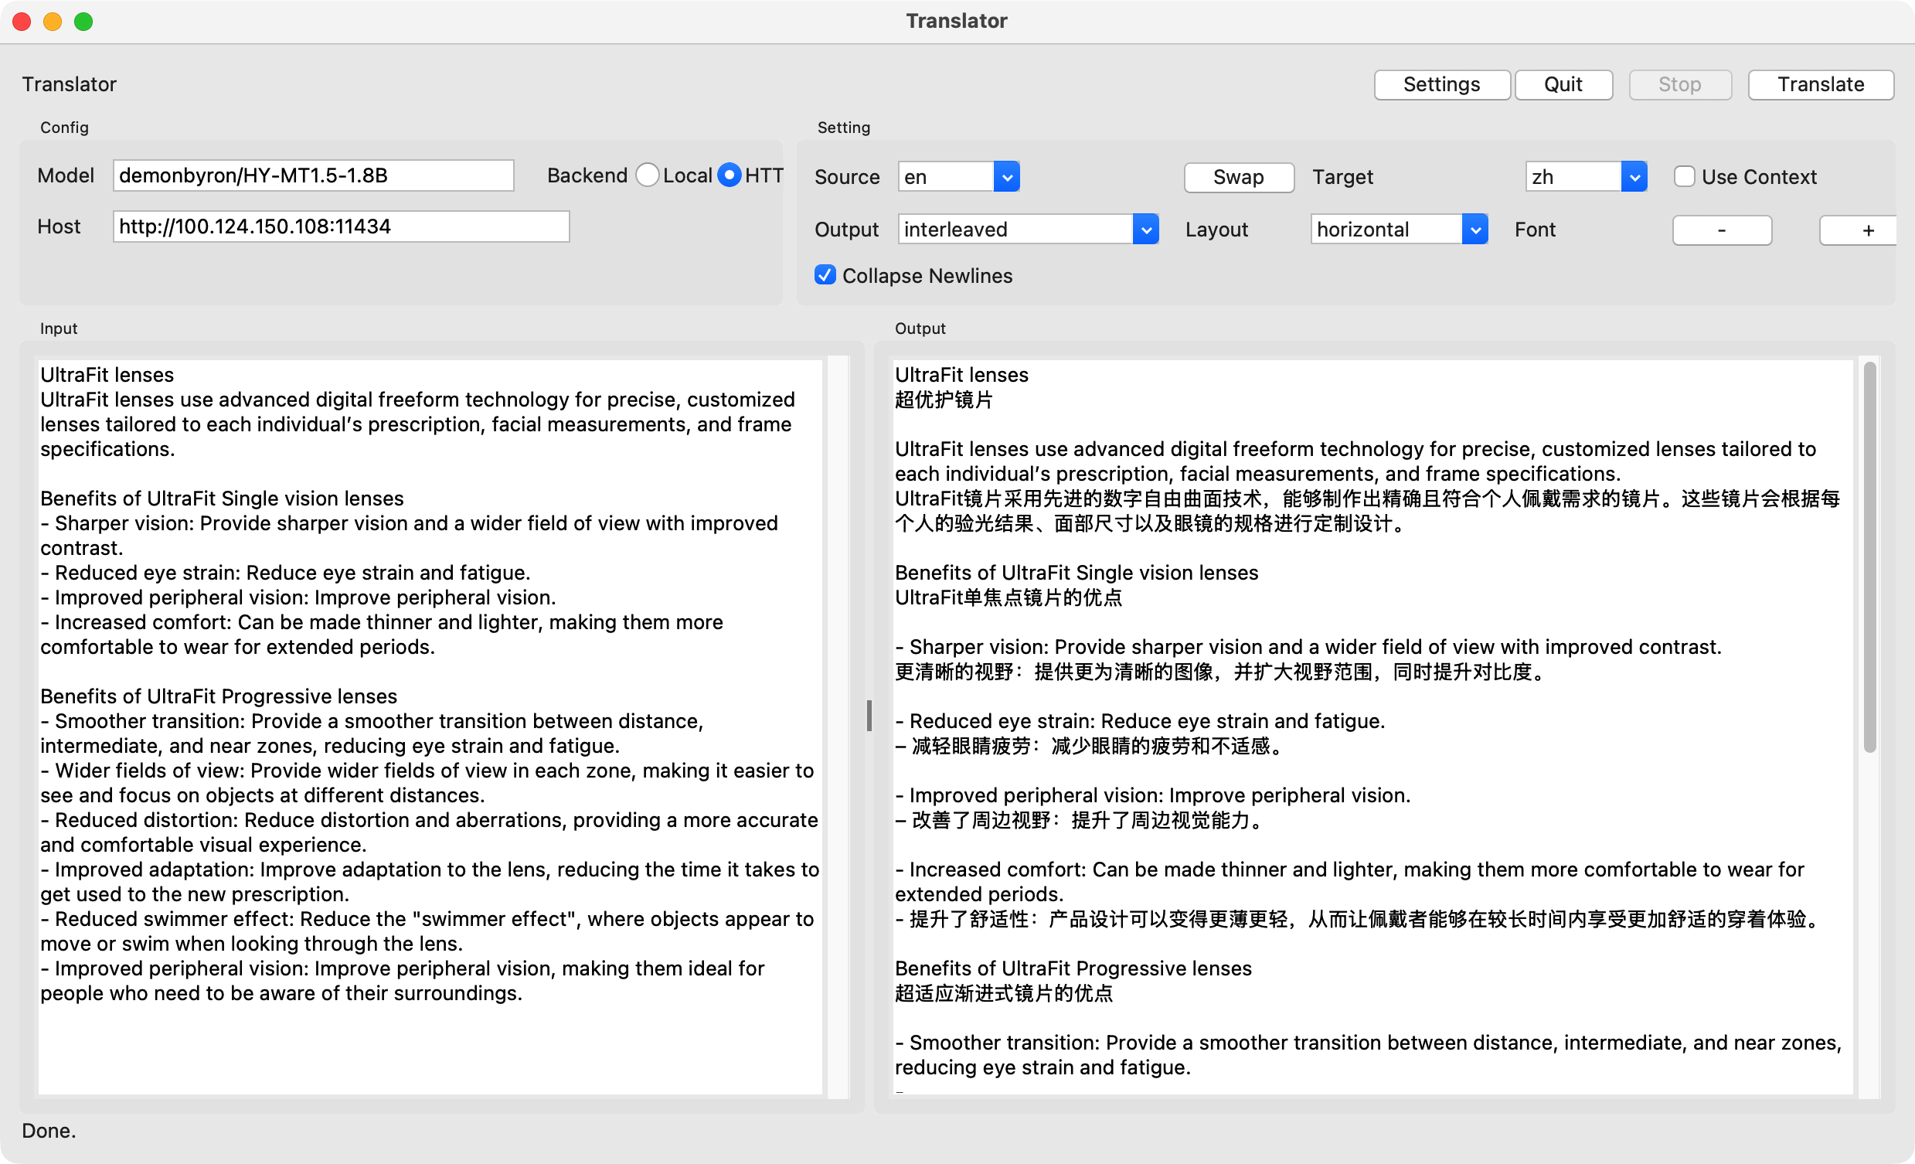Select the Local backend radio button
The image size is (1915, 1164).
(x=648, y=175)
